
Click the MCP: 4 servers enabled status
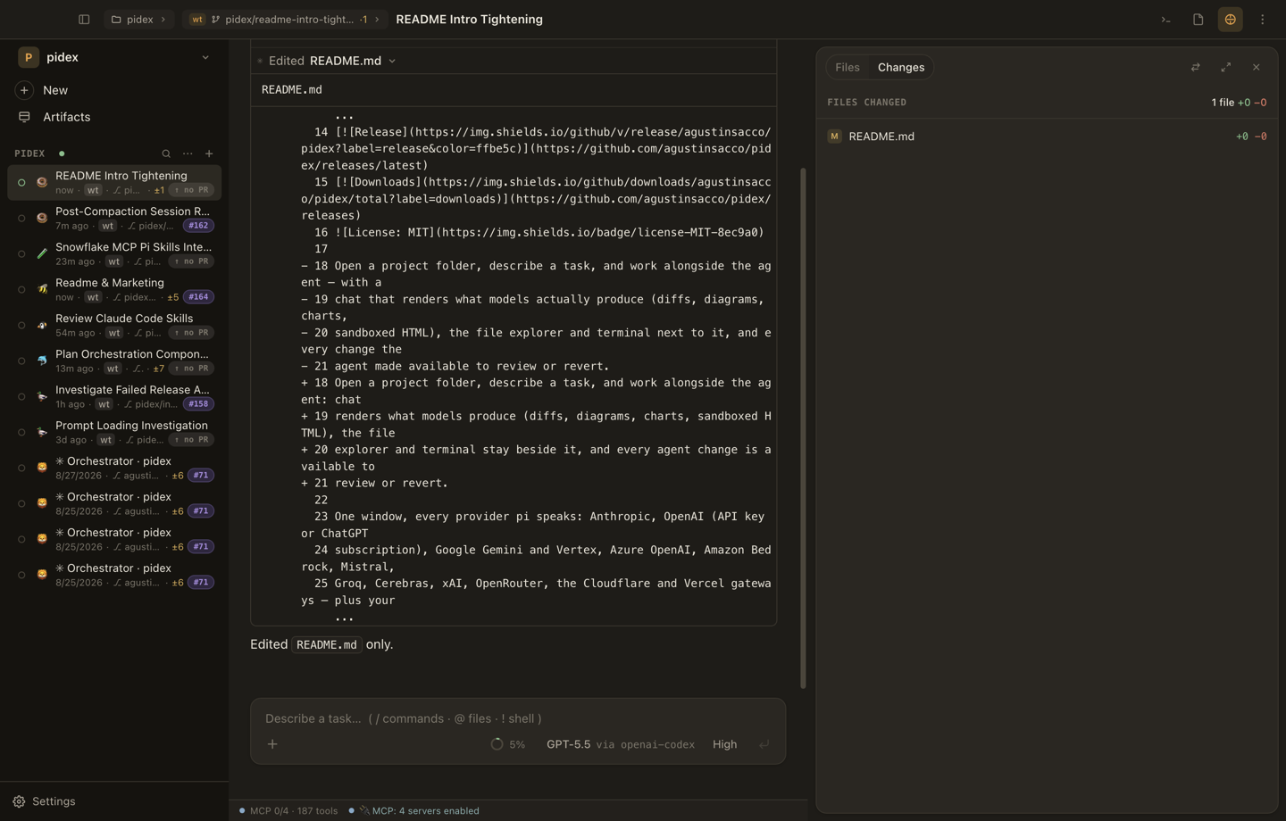(413, 811)
